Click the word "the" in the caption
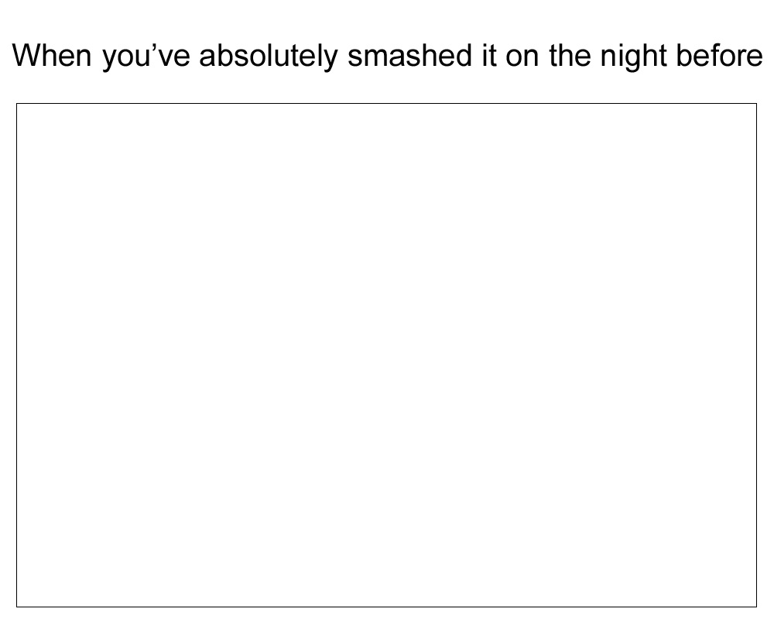The width and height of the screenshot is (774, 619). [570, 55]
